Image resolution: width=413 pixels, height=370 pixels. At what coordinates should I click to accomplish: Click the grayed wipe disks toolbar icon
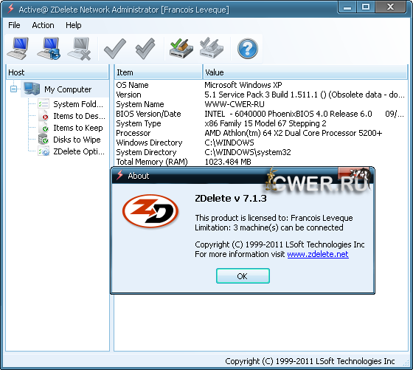(x=212, y=48)
